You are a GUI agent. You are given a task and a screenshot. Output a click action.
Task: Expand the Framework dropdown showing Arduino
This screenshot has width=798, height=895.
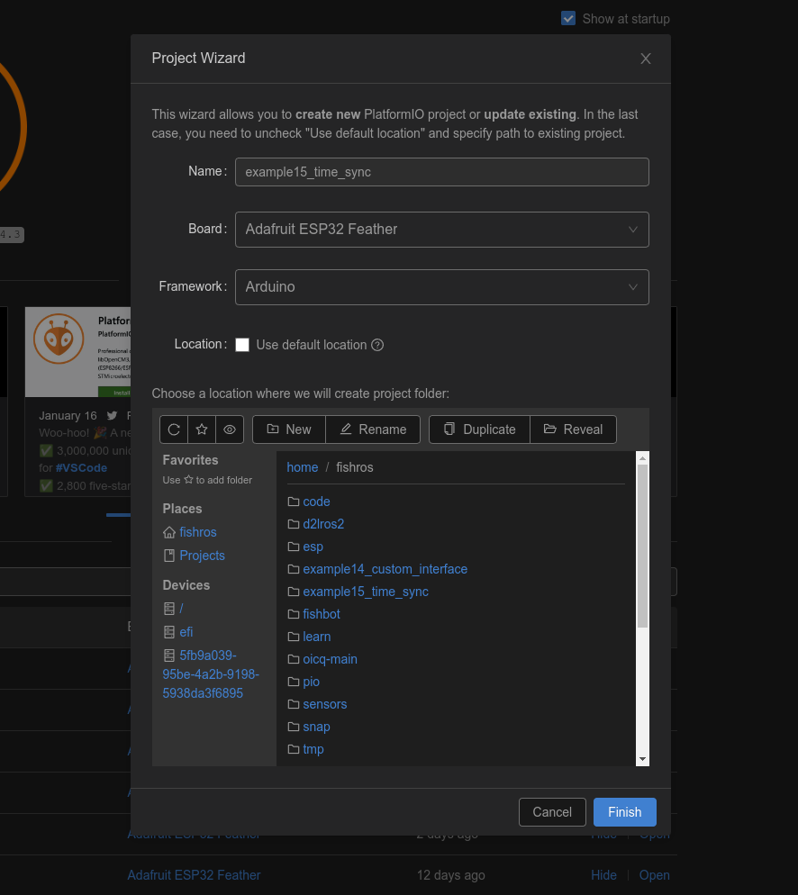pyautogui.click(x=441, y=287)
